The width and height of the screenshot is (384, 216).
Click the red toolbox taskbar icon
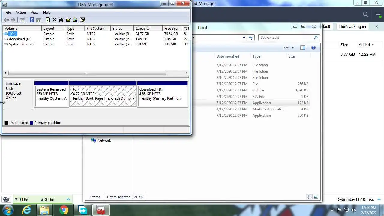click(x=101, y=210)
